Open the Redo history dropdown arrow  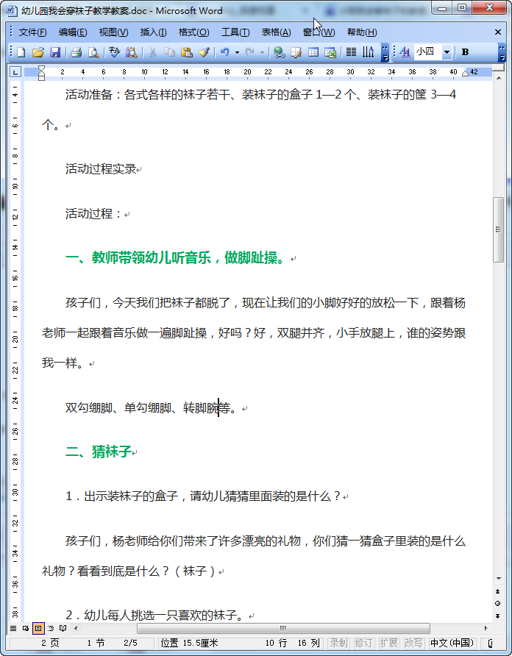(x=262, y=52)
